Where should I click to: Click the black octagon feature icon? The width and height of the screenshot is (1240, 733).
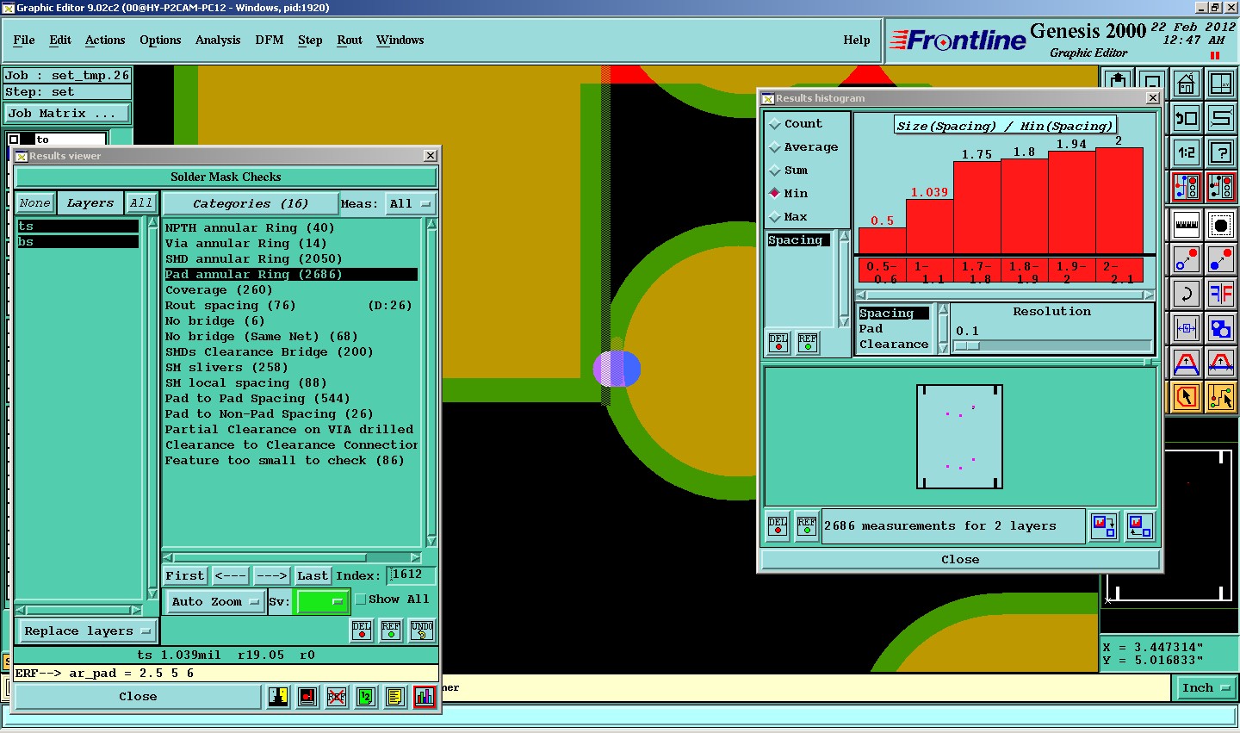click(1221, 225)
